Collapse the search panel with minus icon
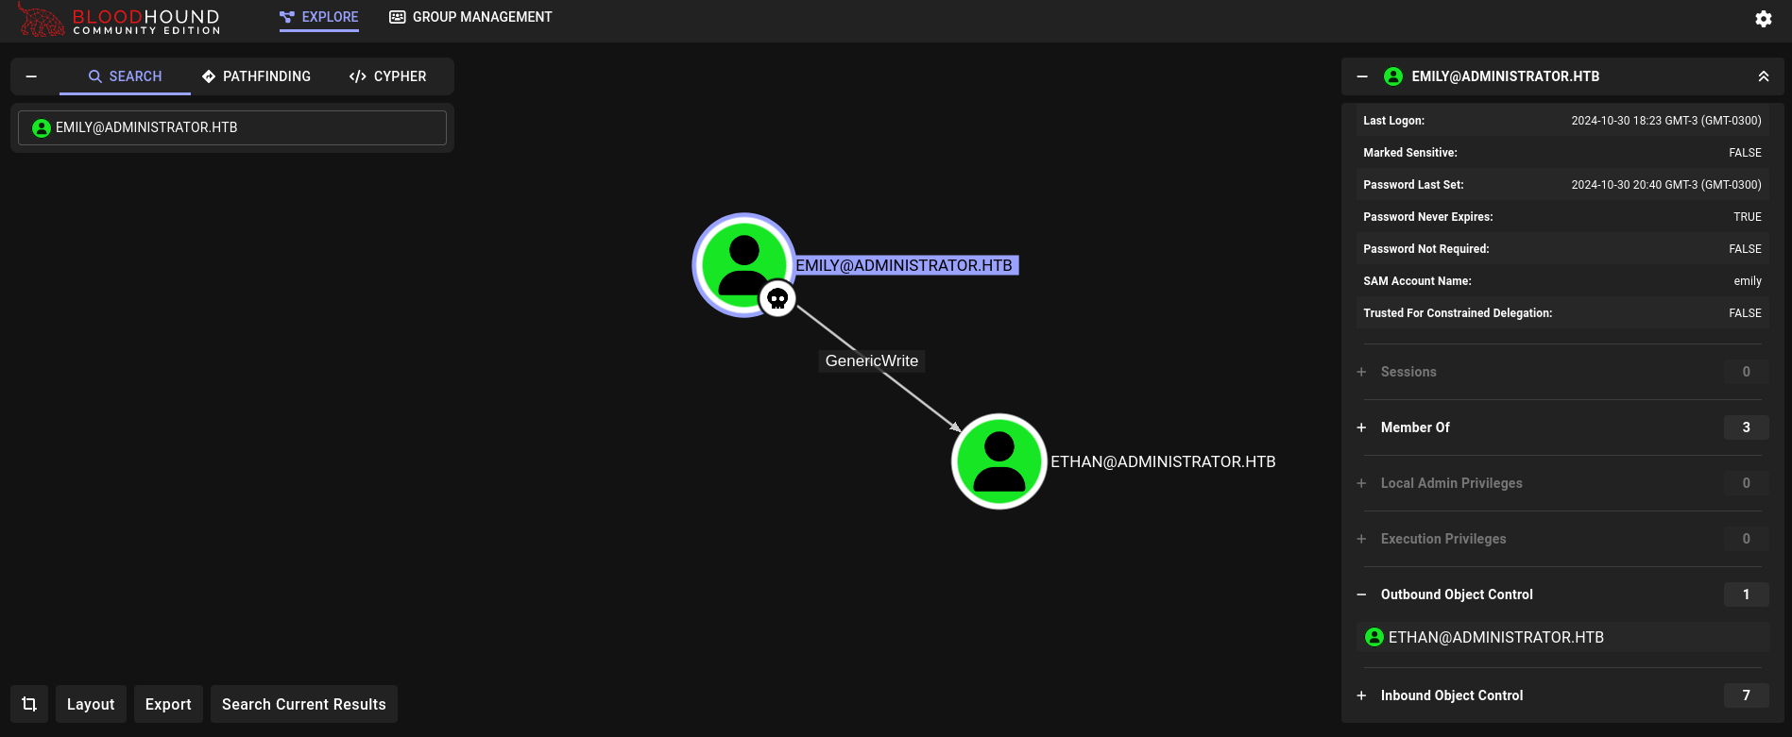Image resolution: width=1792 pixels, height=737 pixels. [x=31, y=76]
